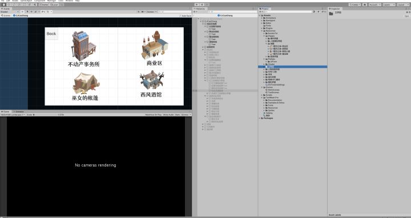Click the EJCaoChang prefab breadcrumb
This screenshot has width=411, height=218.
[x=21, y=16]
